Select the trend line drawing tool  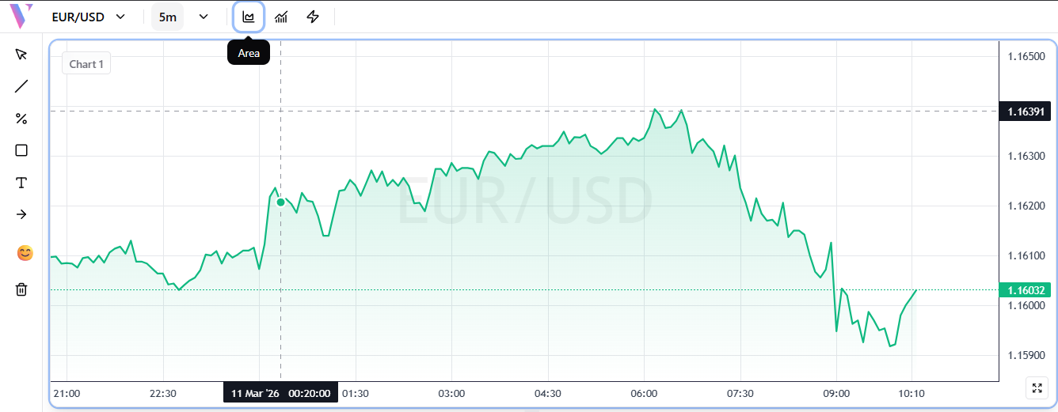[x=21, y=86]
